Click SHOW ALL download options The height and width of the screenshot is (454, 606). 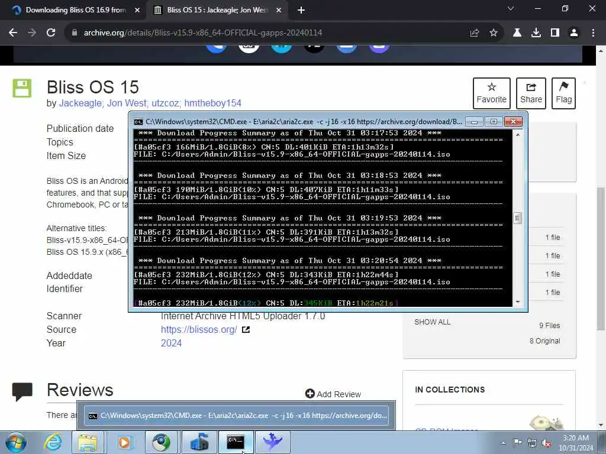point(432,322)
